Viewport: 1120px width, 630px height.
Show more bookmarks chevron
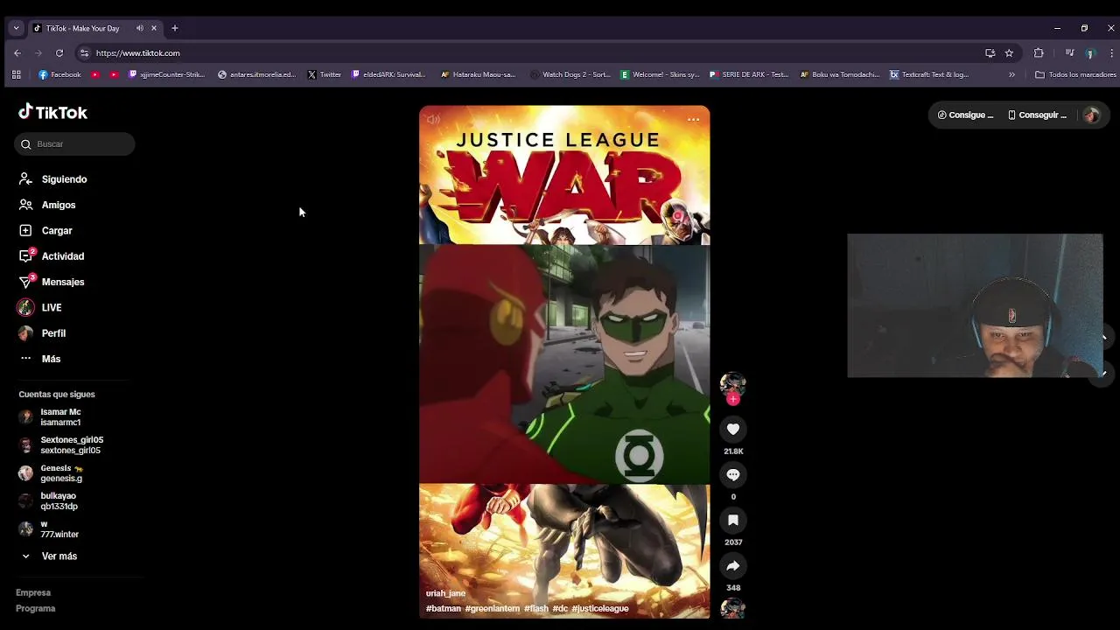pos(1011,75)
